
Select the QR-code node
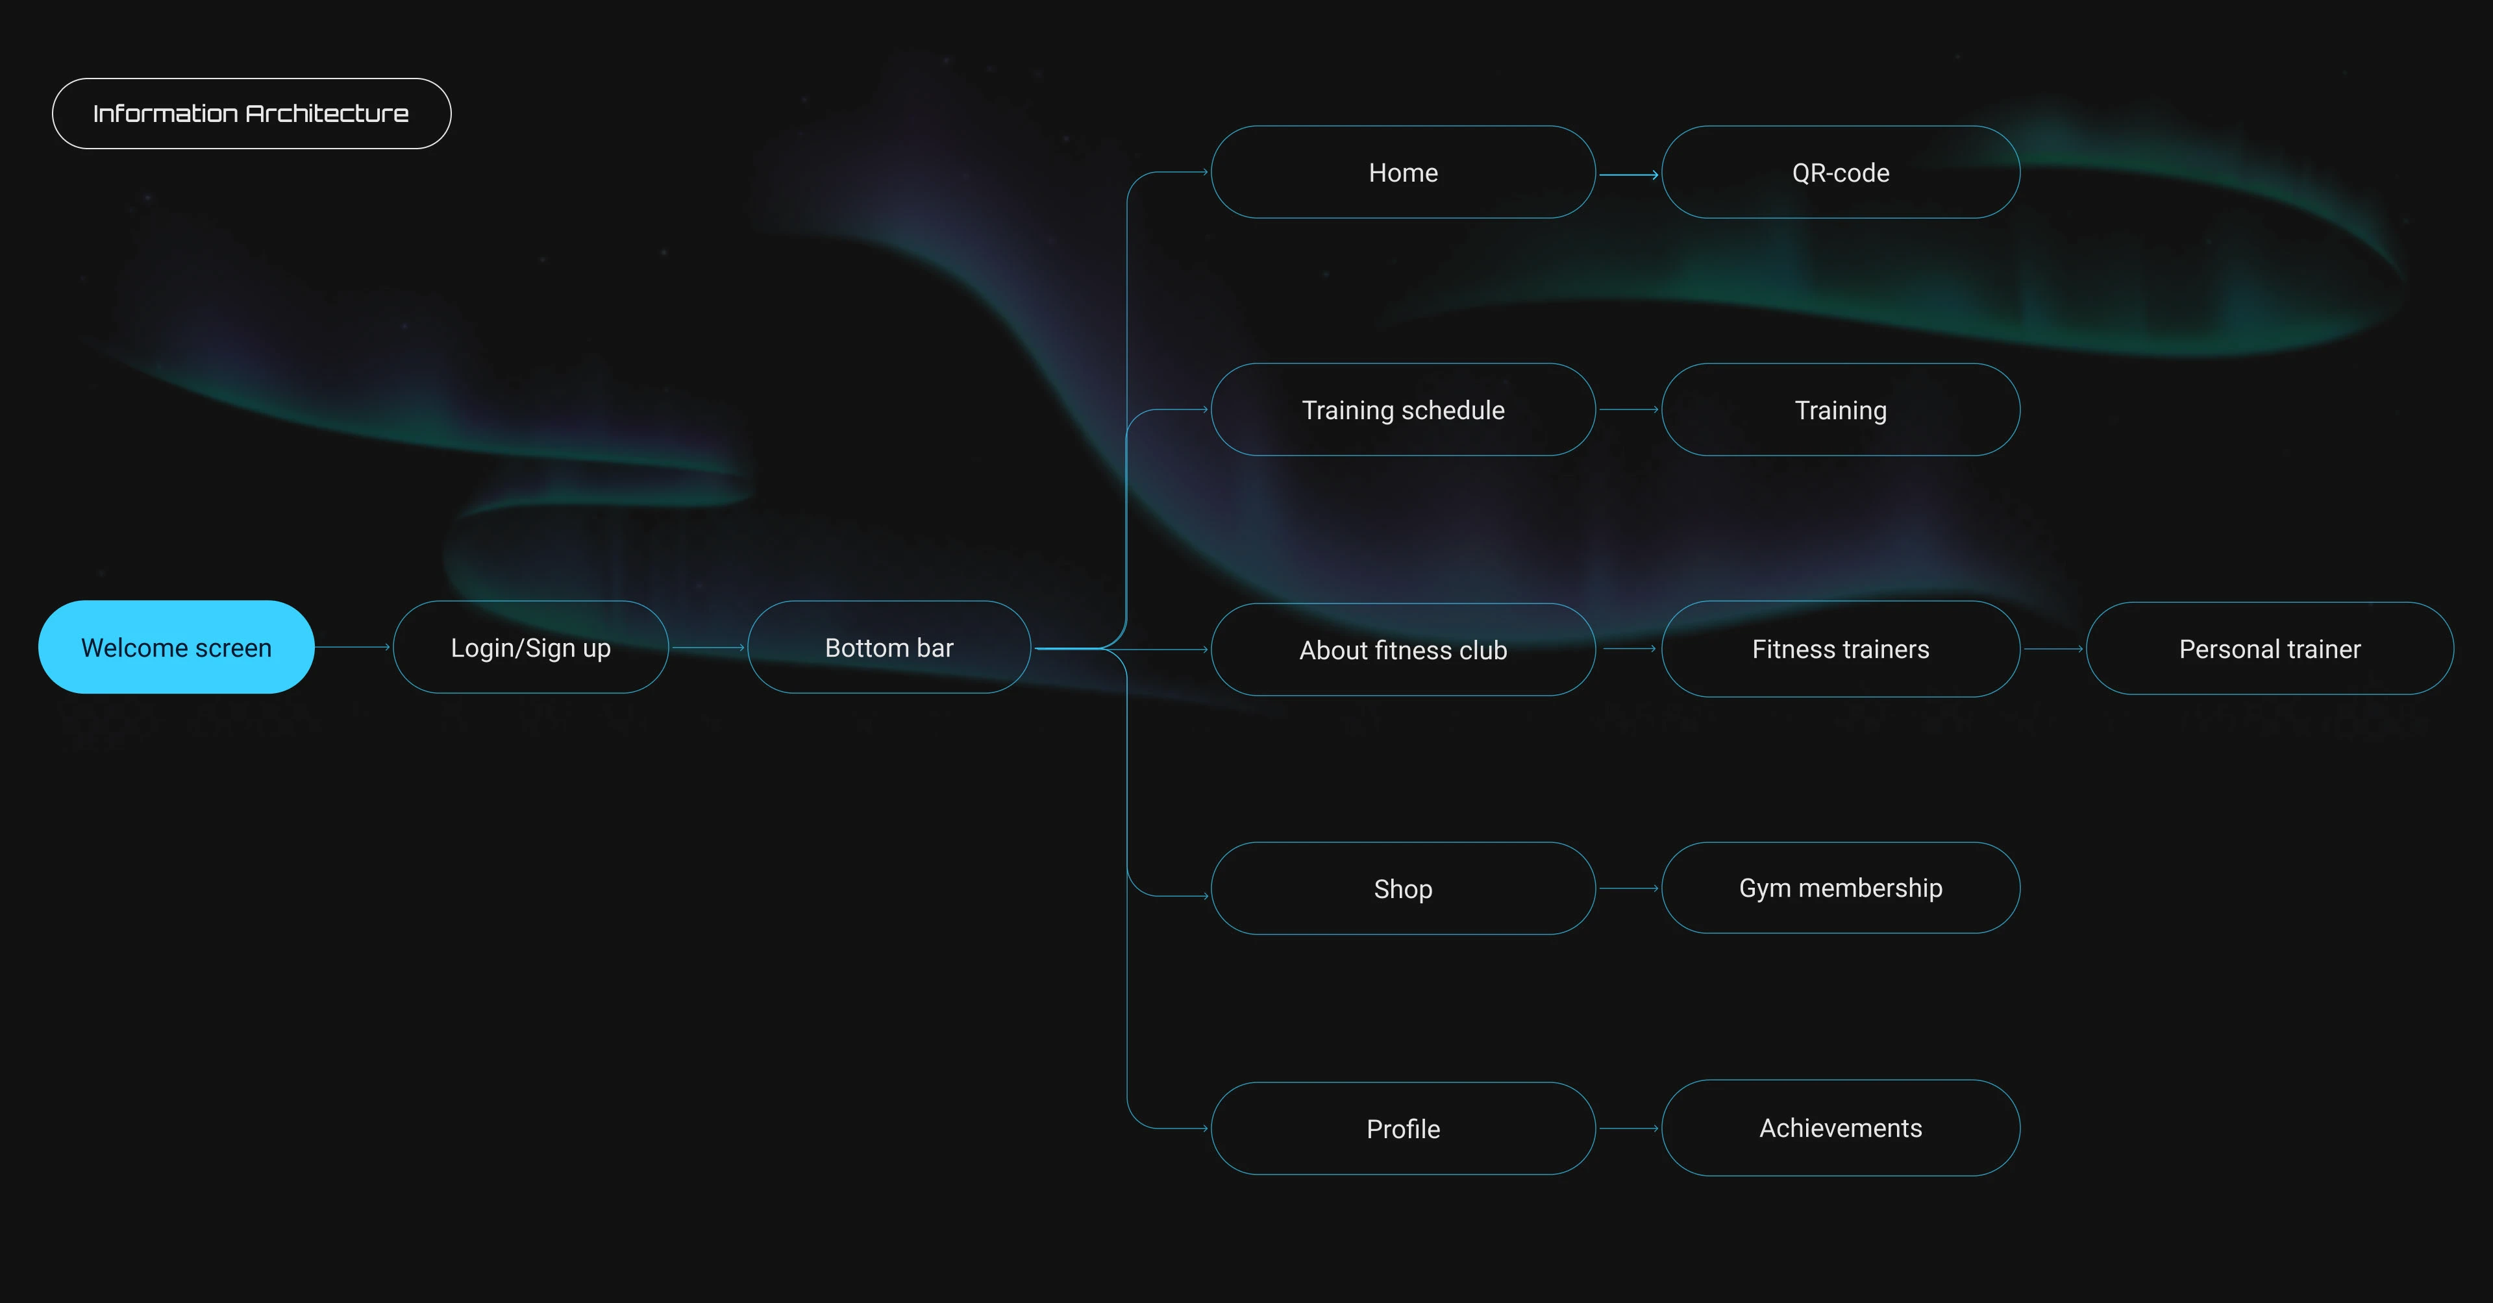[1840, 172]
